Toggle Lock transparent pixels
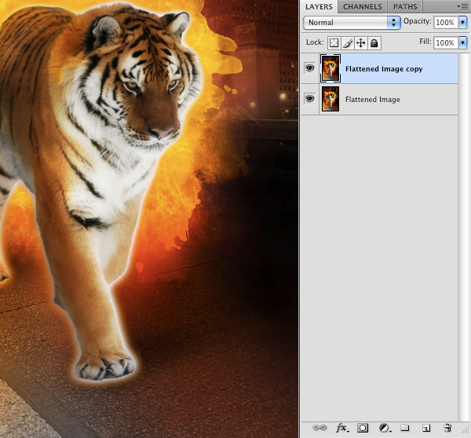The width and height of the screenshot is (471, 438). [x=334, y=43]
